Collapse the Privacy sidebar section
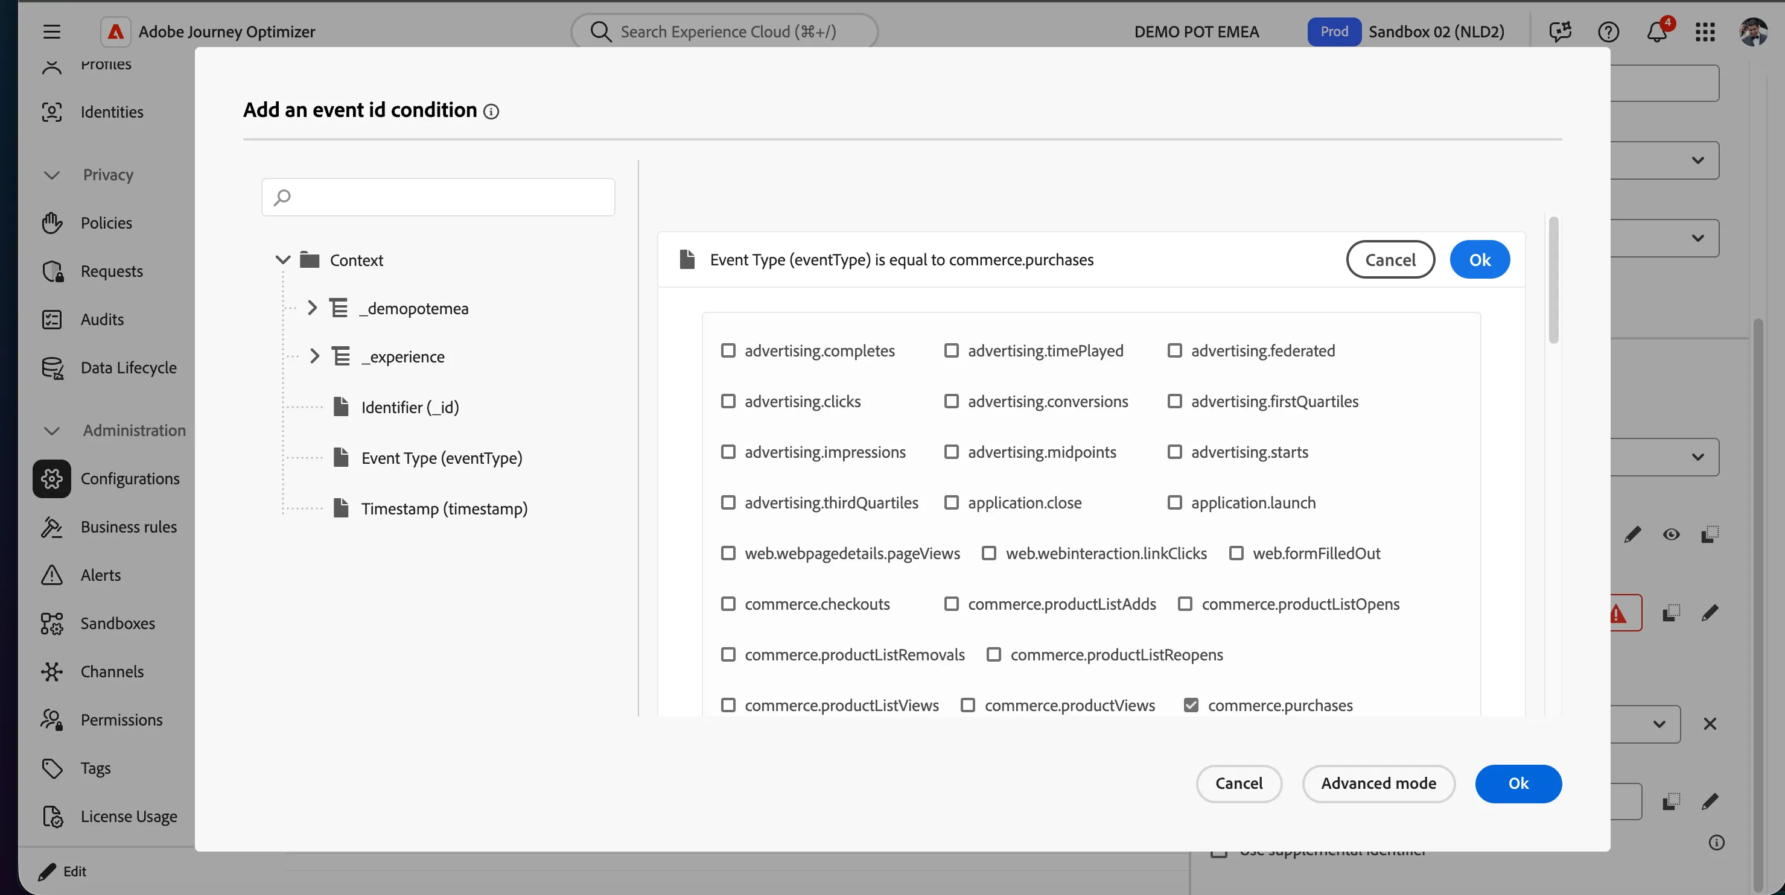This screenshot has width=1785, height=895. click(x=52, y=176)
